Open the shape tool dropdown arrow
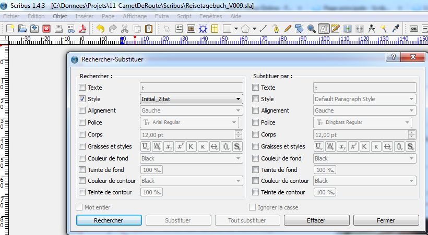This screenshot has height=235, width=428. point(236,29)
